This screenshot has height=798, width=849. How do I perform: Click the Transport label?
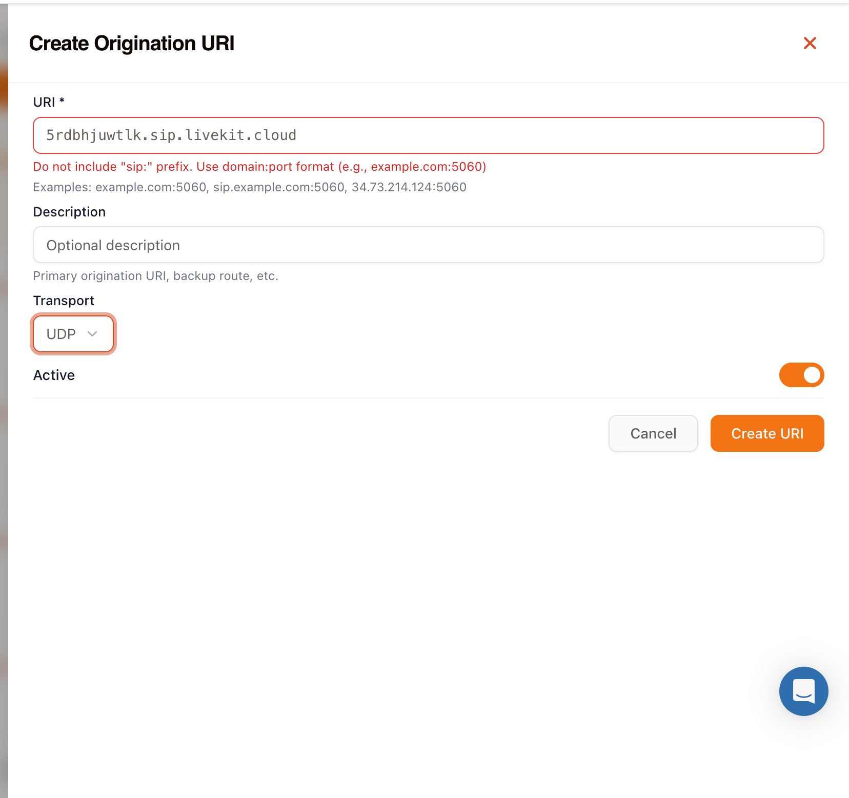(x=64, y=301)
